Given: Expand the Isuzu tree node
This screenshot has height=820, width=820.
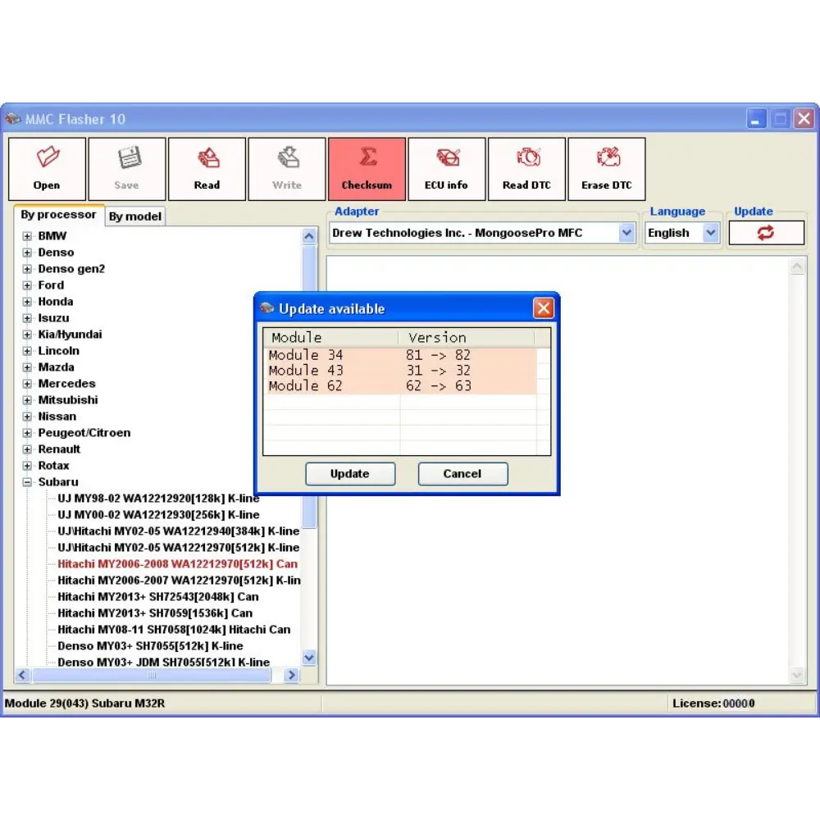Looking at the screenshot, I should pyautogui.click(x=27, y=318).
